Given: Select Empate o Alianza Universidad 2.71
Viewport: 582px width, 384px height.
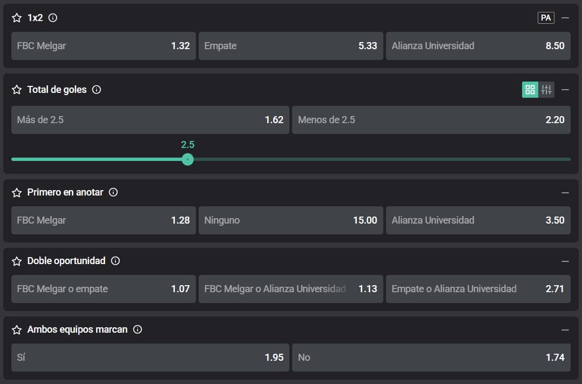Looking at the screenshot, I should pyautogui.click(x=478, y=289).
